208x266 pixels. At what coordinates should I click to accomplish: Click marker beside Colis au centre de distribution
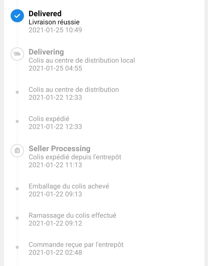17,92
